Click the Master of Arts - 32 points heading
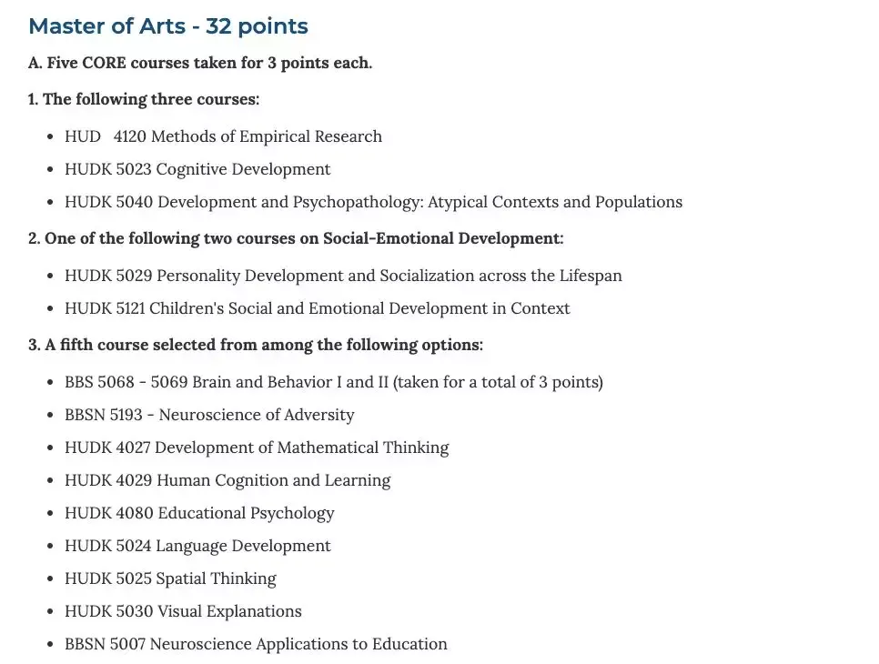Screen dimensions: 879x664 point(168,26)
